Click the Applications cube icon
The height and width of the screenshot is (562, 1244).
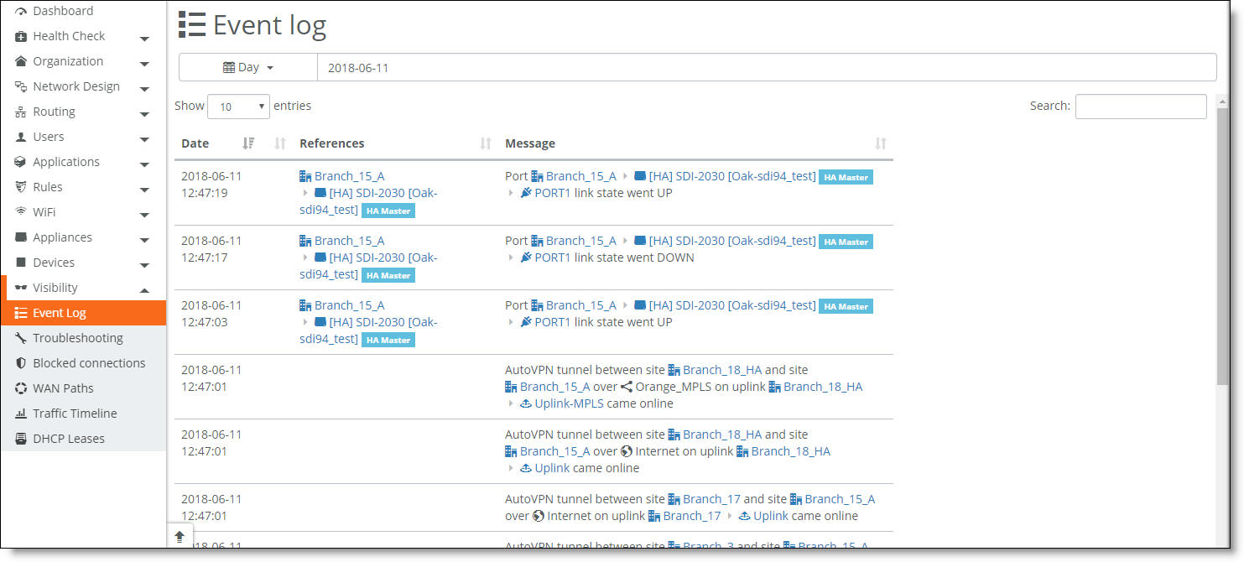[21, 163]
